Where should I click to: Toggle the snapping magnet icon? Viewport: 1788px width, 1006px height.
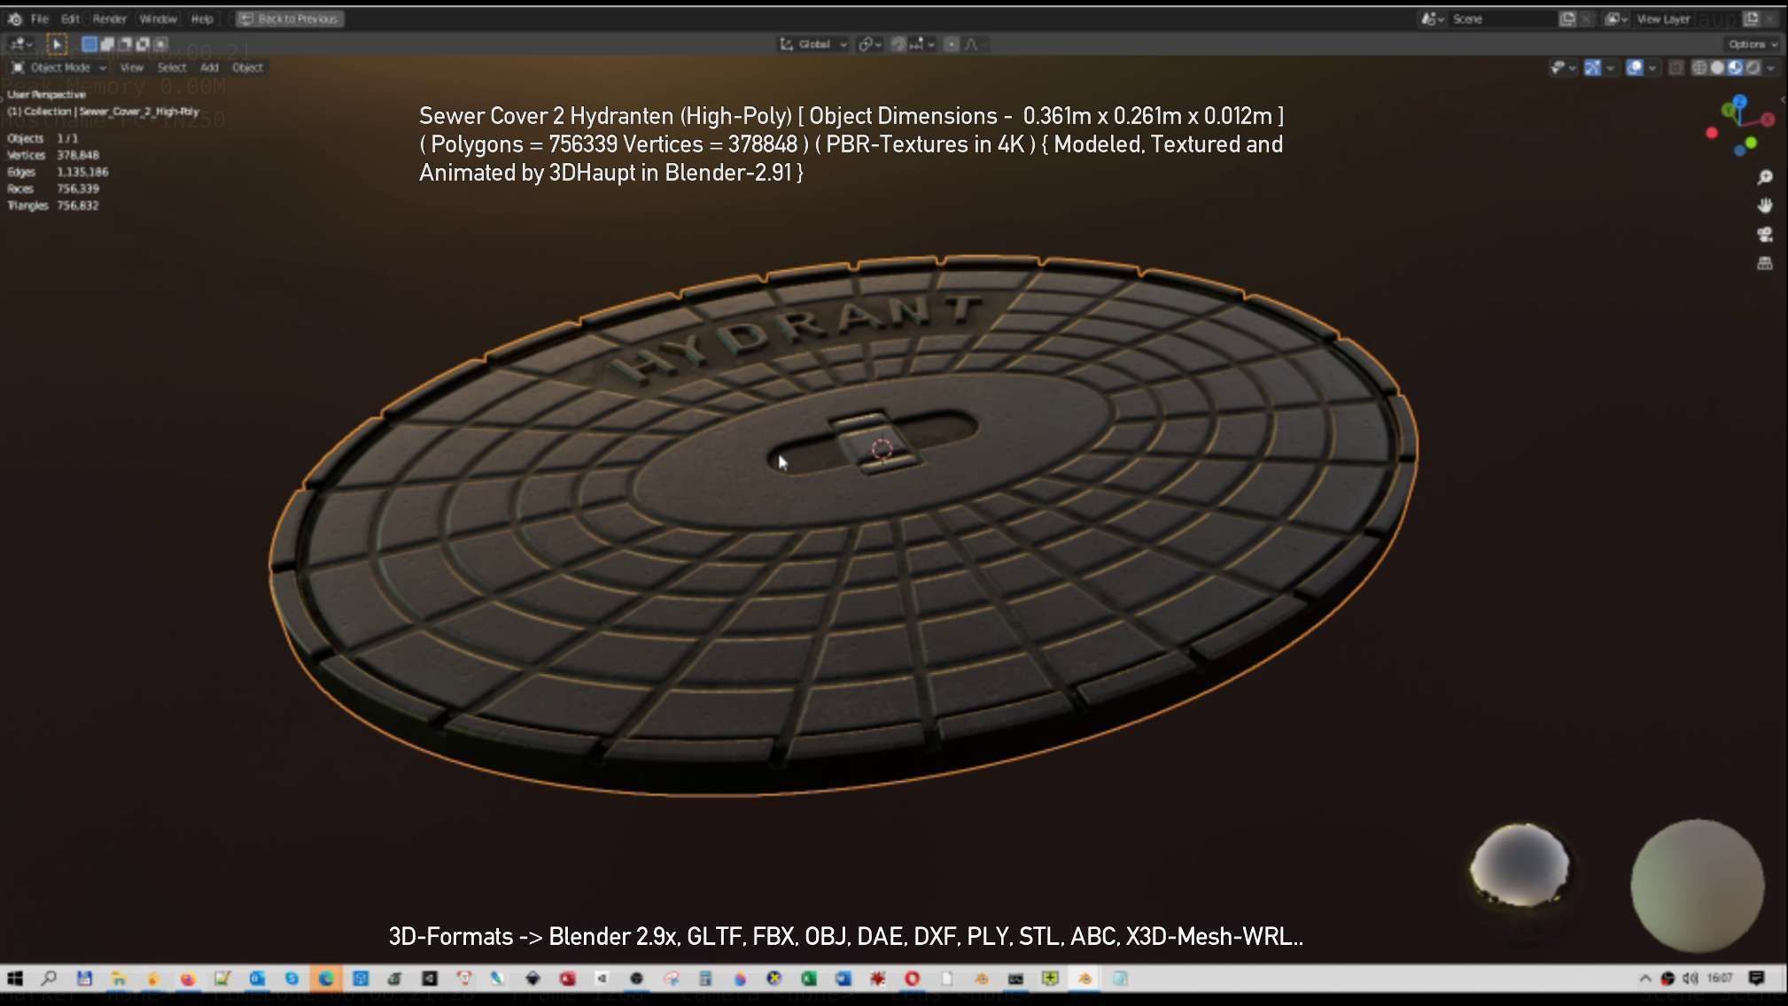tap(898, 44)
